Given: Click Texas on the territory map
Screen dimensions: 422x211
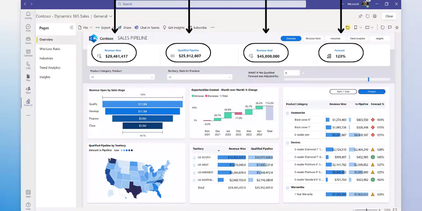Looking at the screenshot, I should point(134,190).
